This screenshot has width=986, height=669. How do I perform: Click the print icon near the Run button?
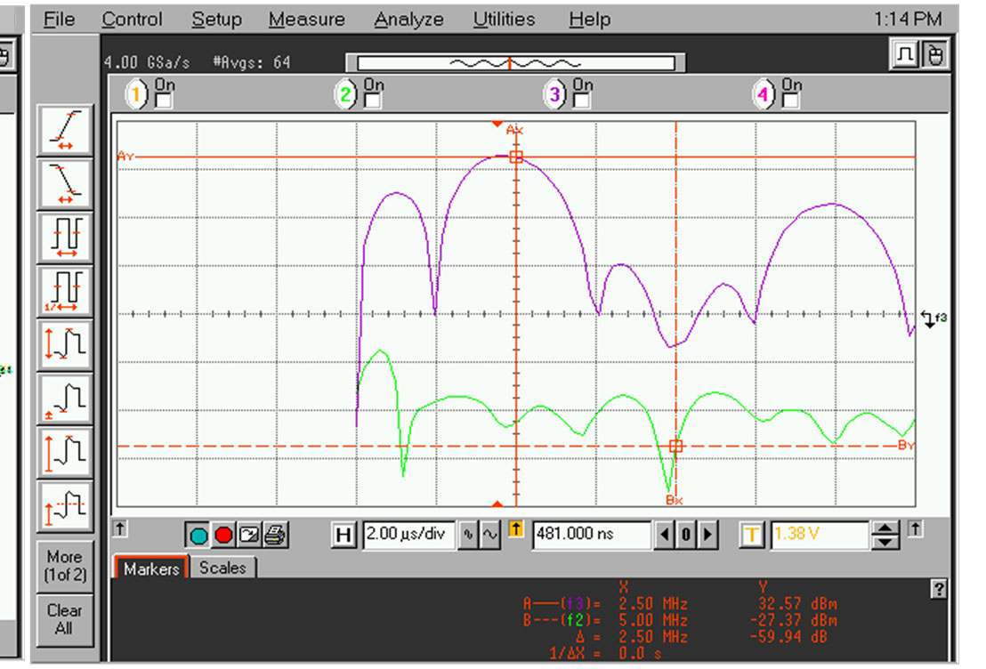click(x=276, y=534)
